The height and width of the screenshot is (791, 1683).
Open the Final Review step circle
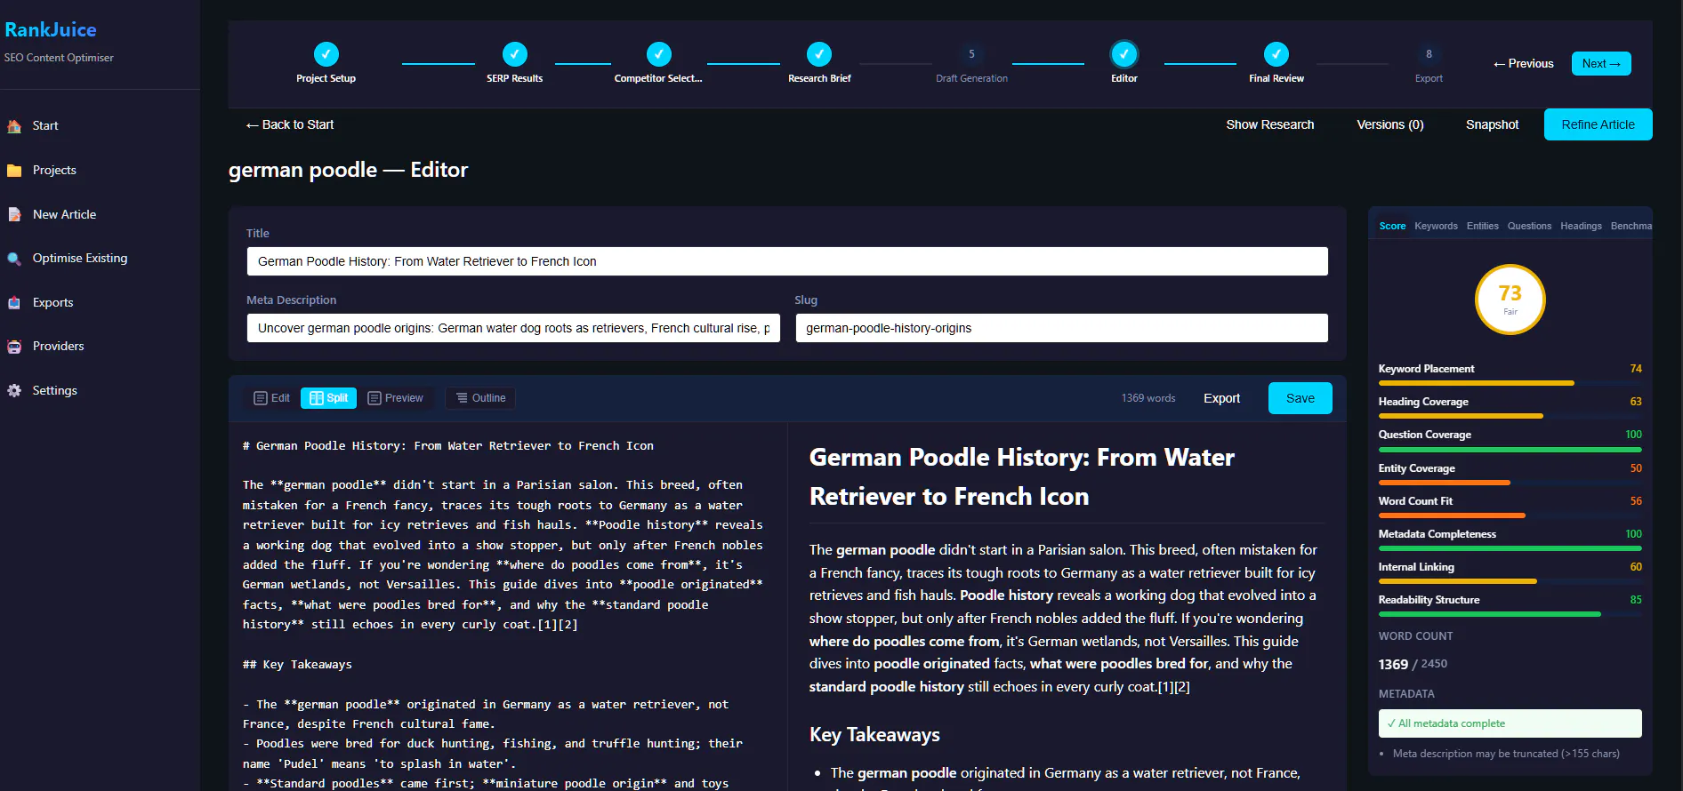1276,54
